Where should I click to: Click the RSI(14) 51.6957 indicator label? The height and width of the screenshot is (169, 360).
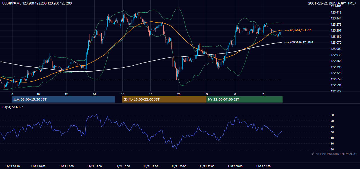pos(12,107)
